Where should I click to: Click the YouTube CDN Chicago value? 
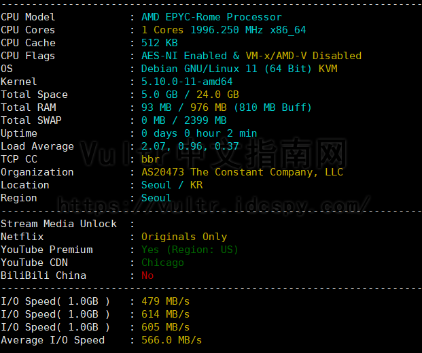coord(162,263)
